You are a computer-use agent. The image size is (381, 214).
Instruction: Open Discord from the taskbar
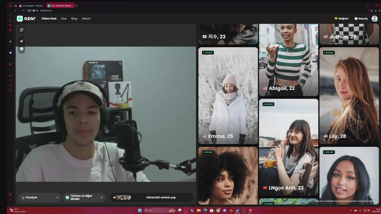click(224, 210)
